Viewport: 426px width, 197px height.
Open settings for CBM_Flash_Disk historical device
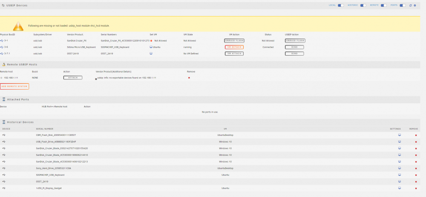click(400, 135)
